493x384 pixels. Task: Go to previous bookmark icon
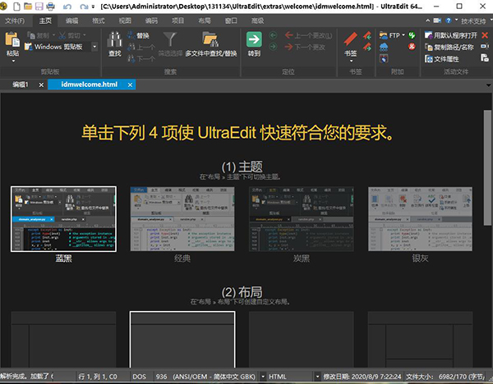pyautogui.click(x=366, y=35)
